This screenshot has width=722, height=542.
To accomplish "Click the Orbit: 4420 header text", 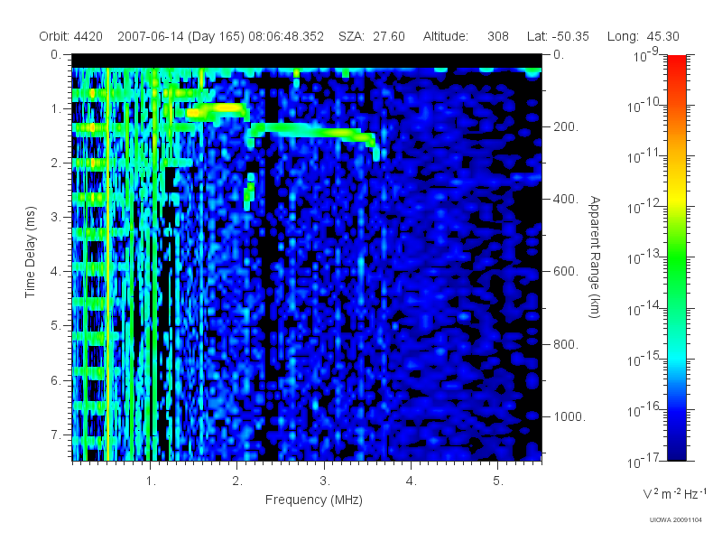I will [71, 36].
